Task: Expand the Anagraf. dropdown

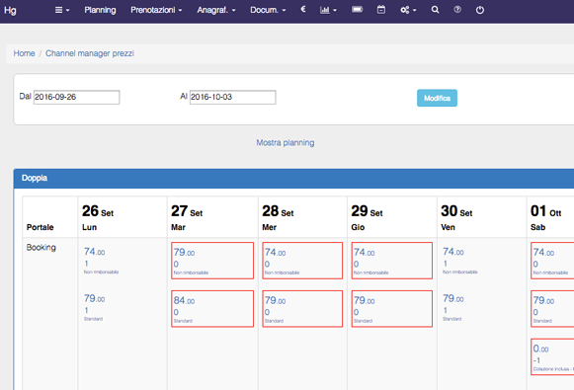Action: (216, 10)
